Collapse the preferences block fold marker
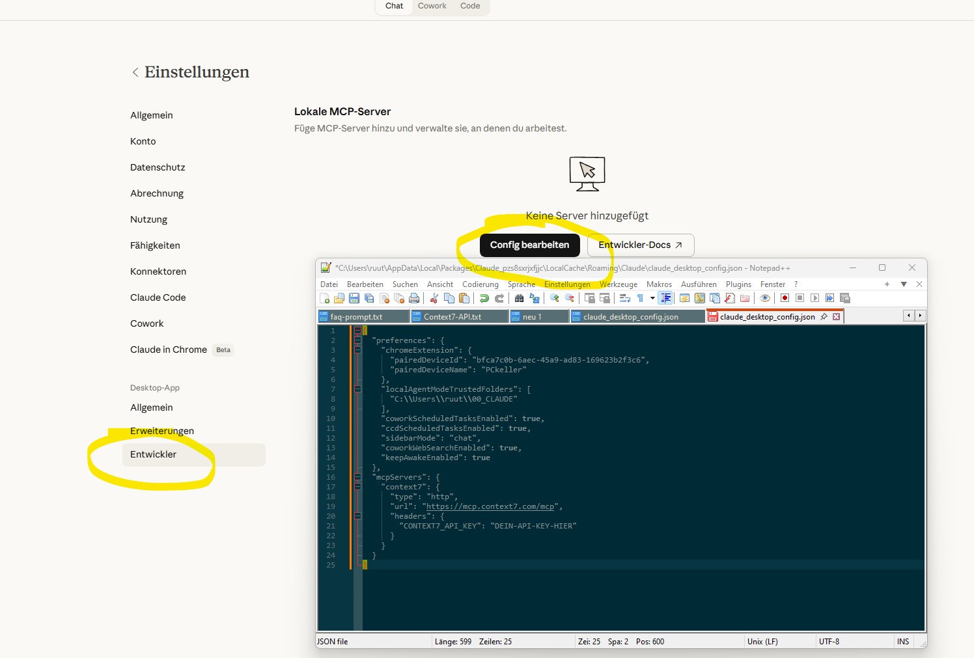The height and width of the screenshot is (658, 974). tap(357, 340)
